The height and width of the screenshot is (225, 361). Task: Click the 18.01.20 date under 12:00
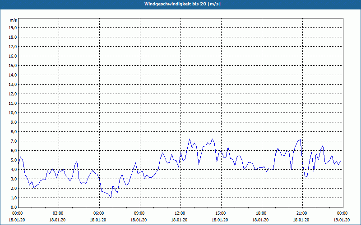pyautogui.click(x=179, y=220)
